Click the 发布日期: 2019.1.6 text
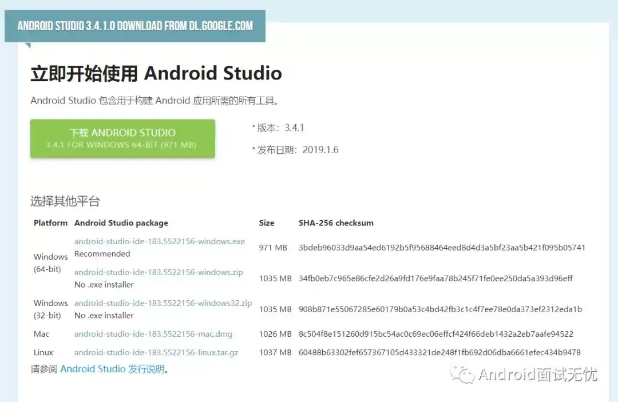618x402 pixels. [298, 150]
